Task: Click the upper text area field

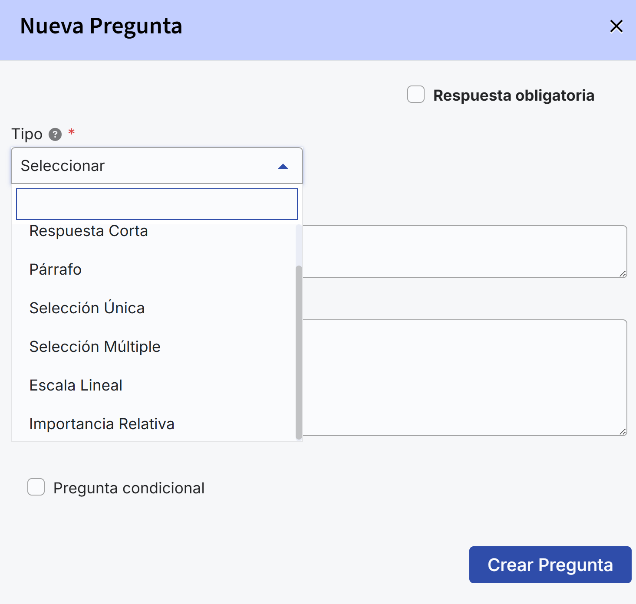Action: pos(465,252)
